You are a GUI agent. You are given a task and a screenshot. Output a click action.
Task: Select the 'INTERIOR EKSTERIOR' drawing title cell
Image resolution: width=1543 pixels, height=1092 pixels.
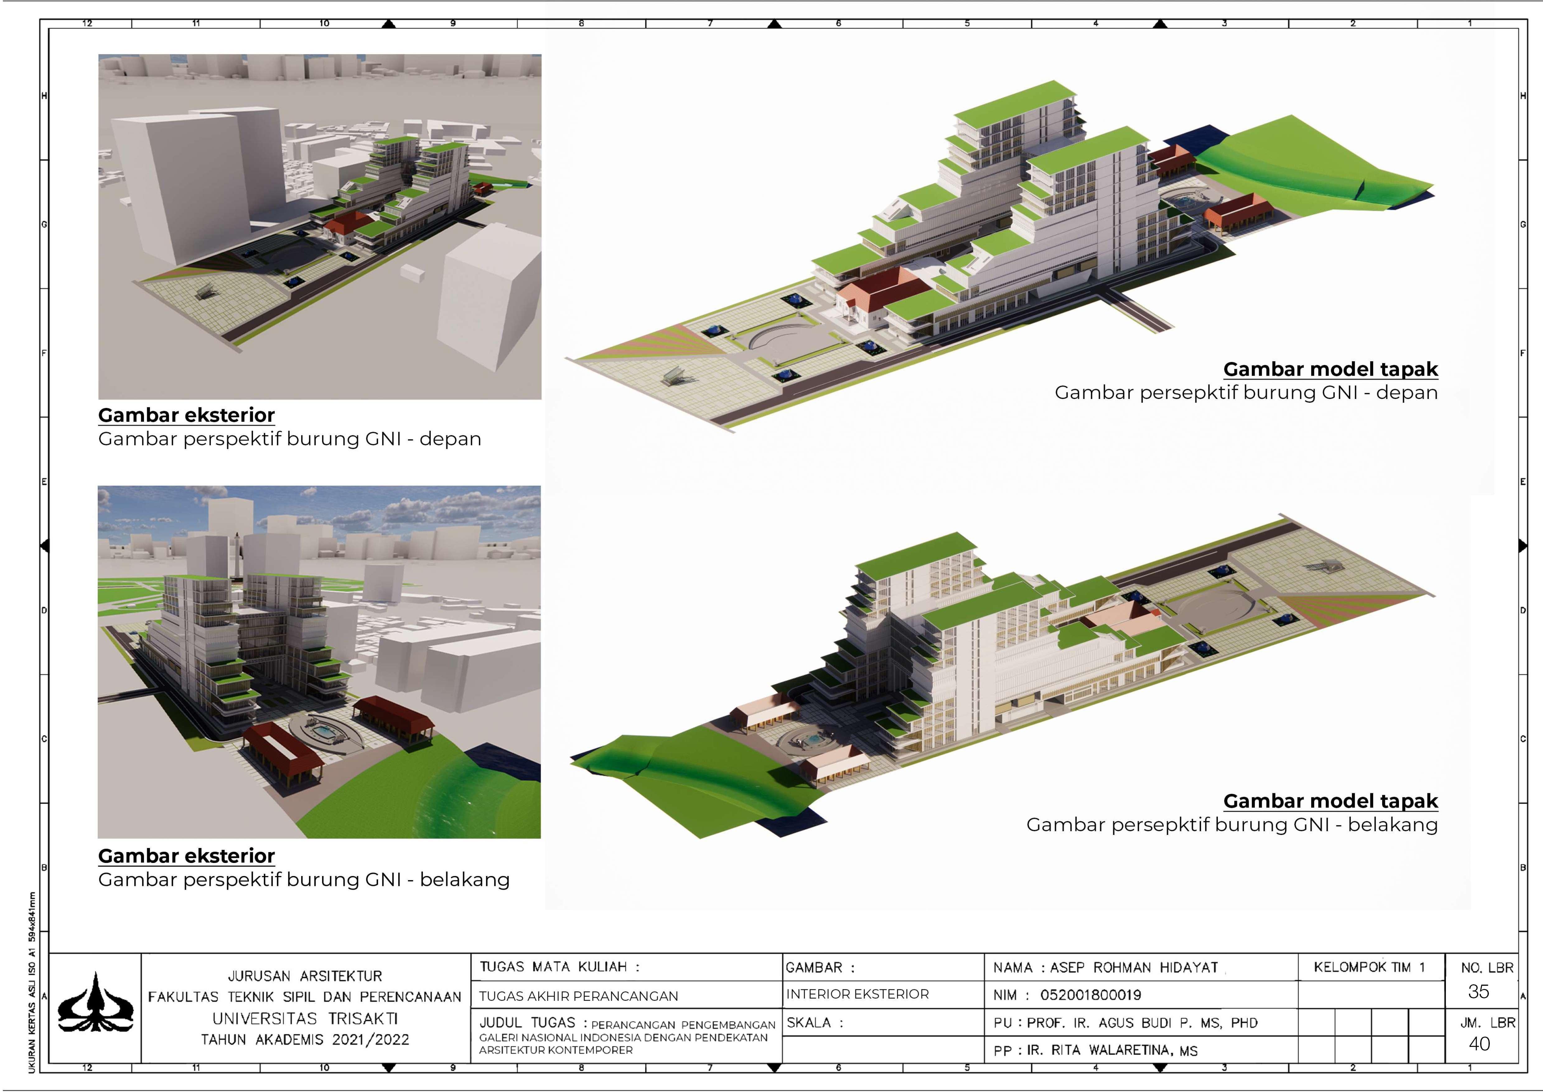pos(857,994)
